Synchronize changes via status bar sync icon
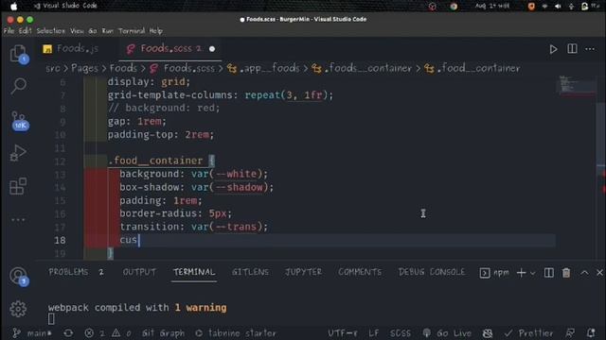 (68, 333)
